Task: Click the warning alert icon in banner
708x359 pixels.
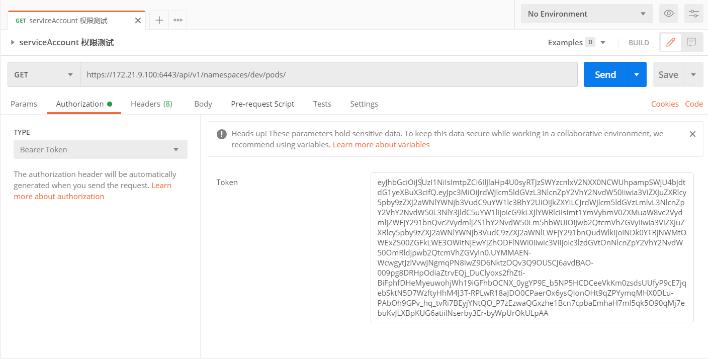Action: (221, 134)
